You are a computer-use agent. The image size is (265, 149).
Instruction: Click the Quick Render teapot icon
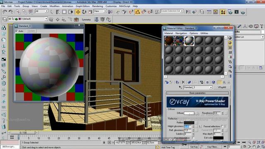tap(243, 12)
